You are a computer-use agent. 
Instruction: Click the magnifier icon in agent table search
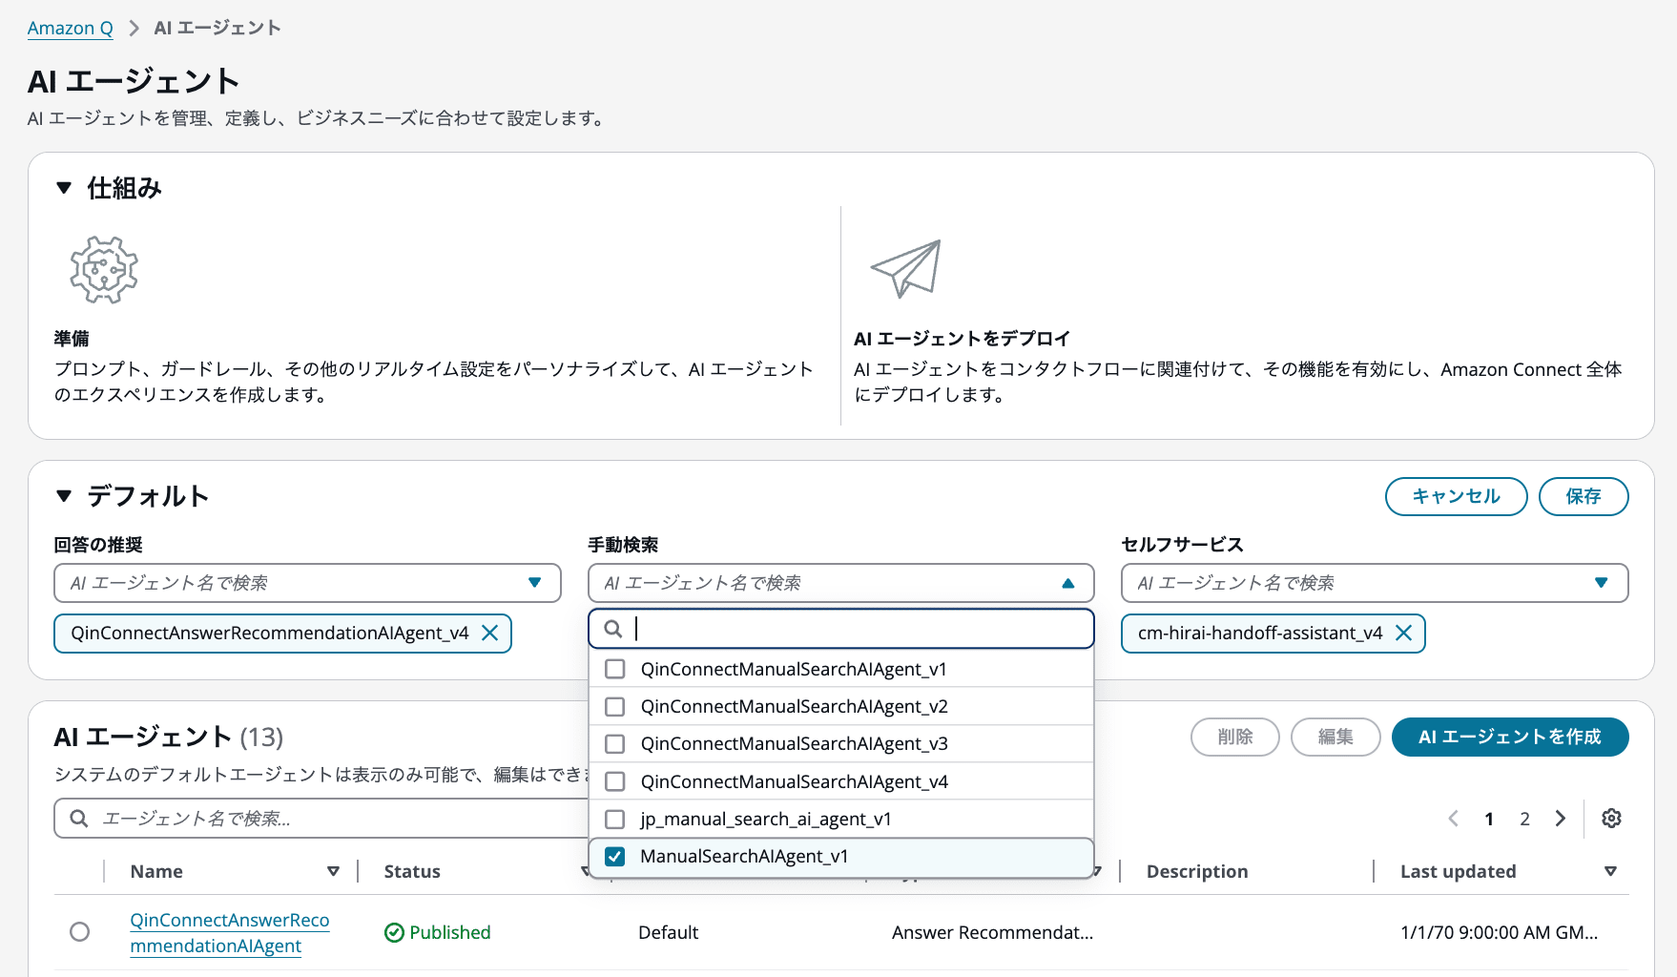79,818
